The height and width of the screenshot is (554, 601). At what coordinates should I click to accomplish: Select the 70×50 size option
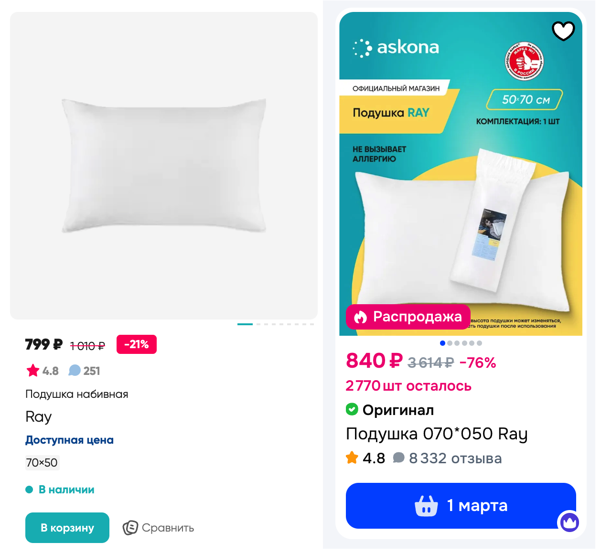pyautogui.click(x=42, y=463)
